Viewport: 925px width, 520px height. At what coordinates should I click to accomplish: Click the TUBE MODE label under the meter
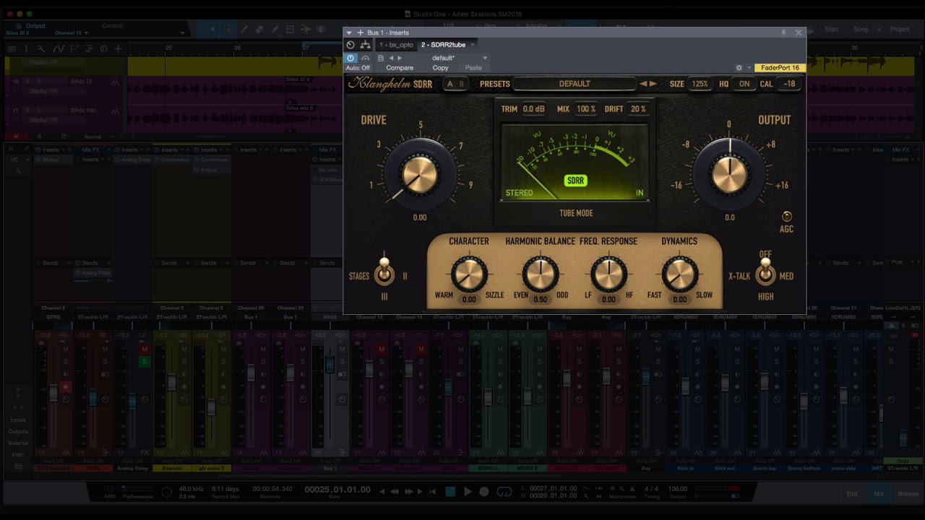click(x=576, y=213)
